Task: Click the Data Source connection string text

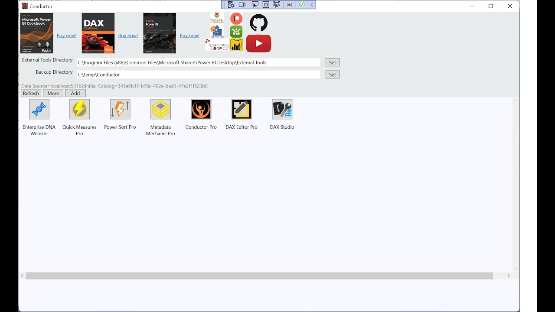Action: click(x=114, y=86)
